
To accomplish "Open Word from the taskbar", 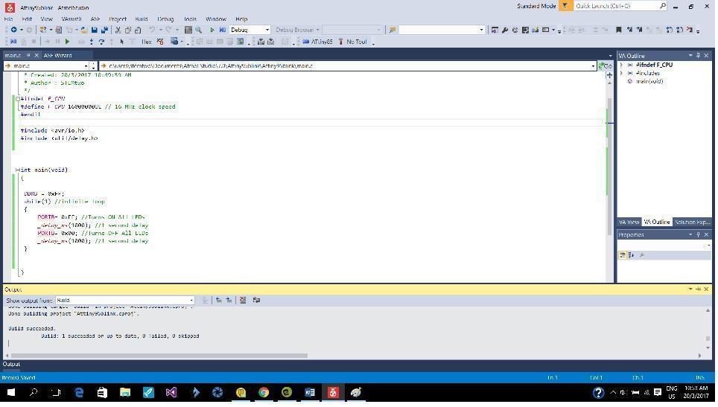I will [x=310, y=392].
